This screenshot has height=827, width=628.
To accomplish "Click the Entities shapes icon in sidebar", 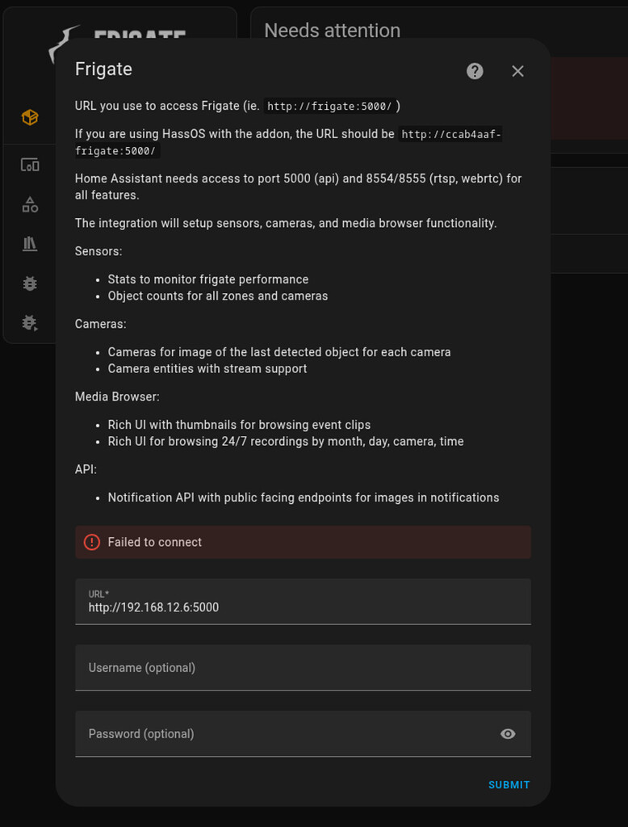I will coord(30,204).
